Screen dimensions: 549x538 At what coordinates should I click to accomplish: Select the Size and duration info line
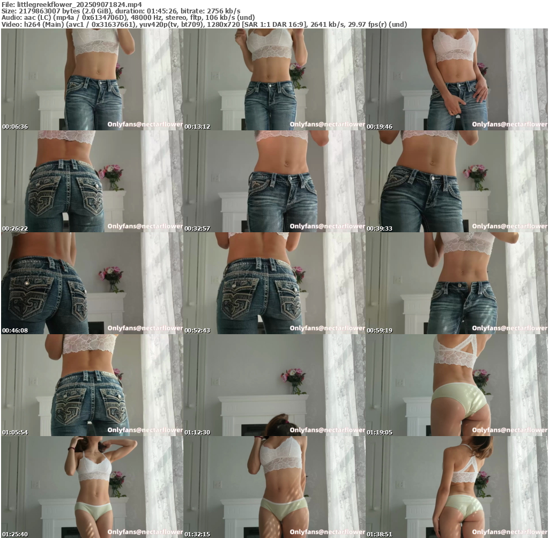[121, 11]
